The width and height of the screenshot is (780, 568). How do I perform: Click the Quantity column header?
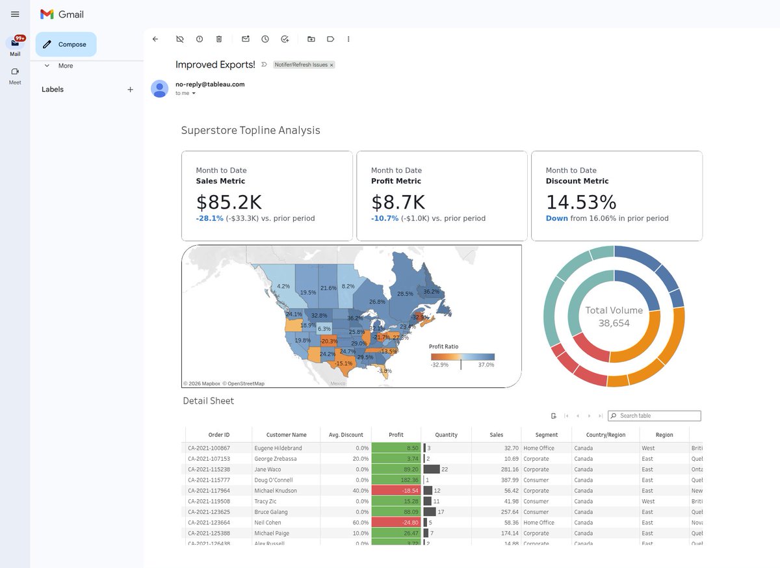pos(446,435)
